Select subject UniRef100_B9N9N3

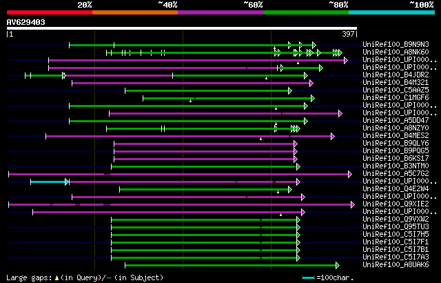point(396,44)
